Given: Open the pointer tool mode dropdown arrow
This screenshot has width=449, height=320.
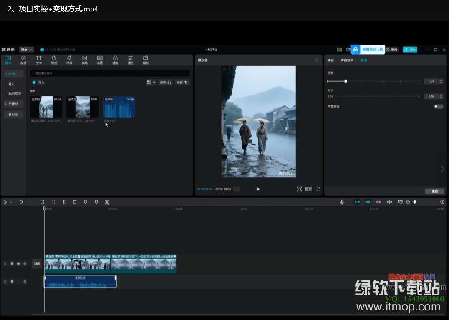Looking at the screenshot, I should 11,202.
